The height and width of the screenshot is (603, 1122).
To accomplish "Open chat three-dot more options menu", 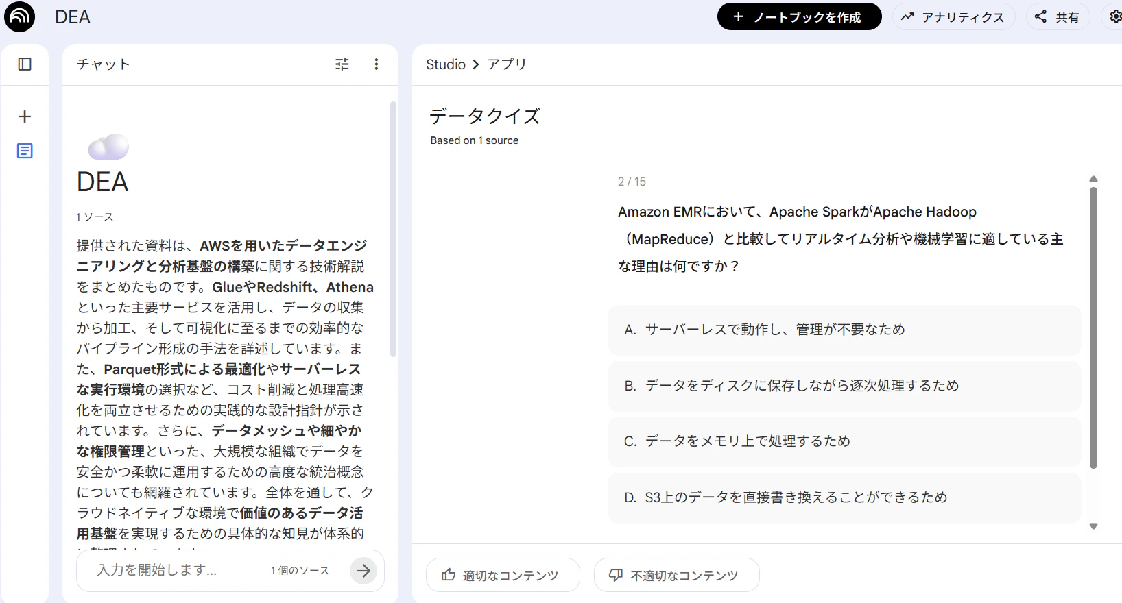I will pos(377,64).
